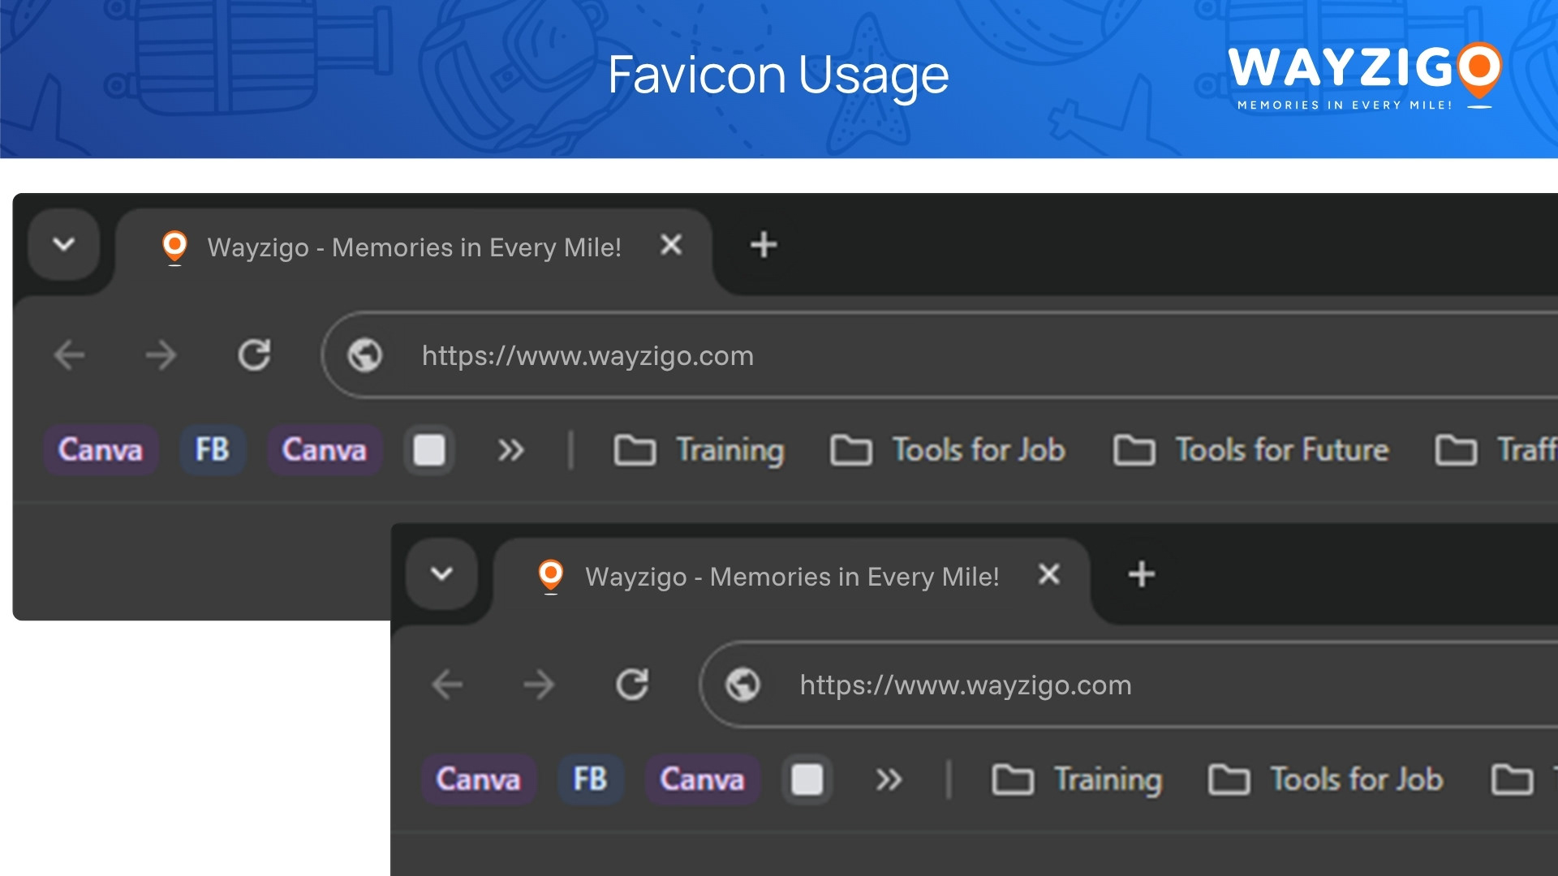Click the globe site-info icon in upper address bar

click(x=364, y=355)
